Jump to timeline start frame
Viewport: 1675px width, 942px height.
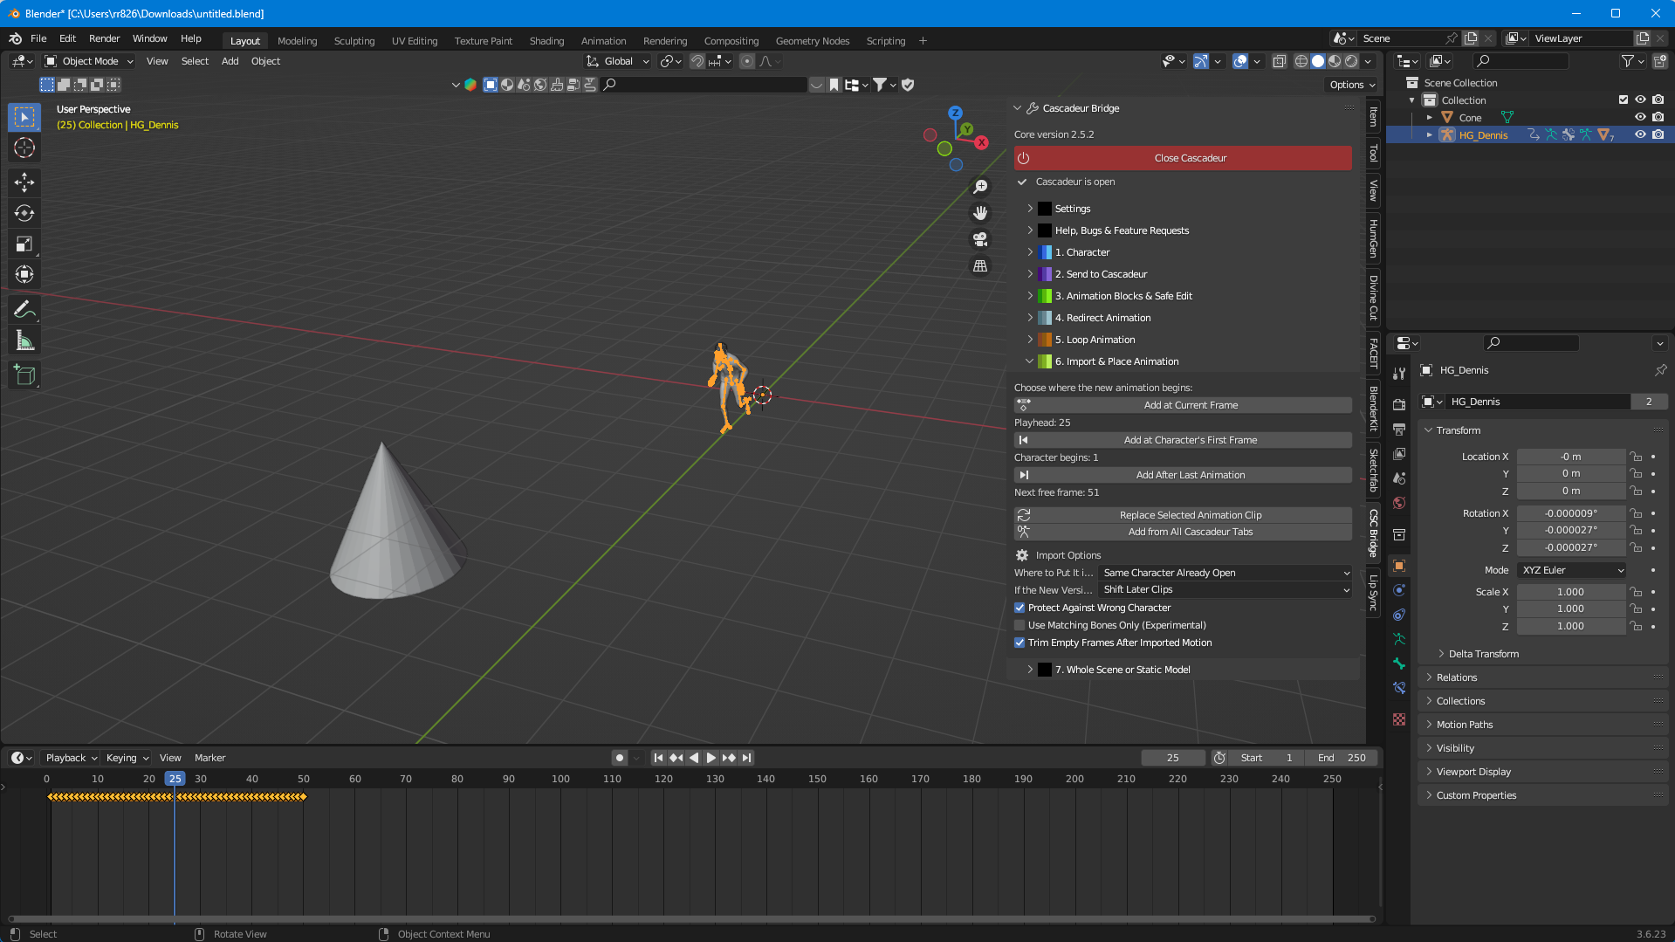click(x=658, y=758)
